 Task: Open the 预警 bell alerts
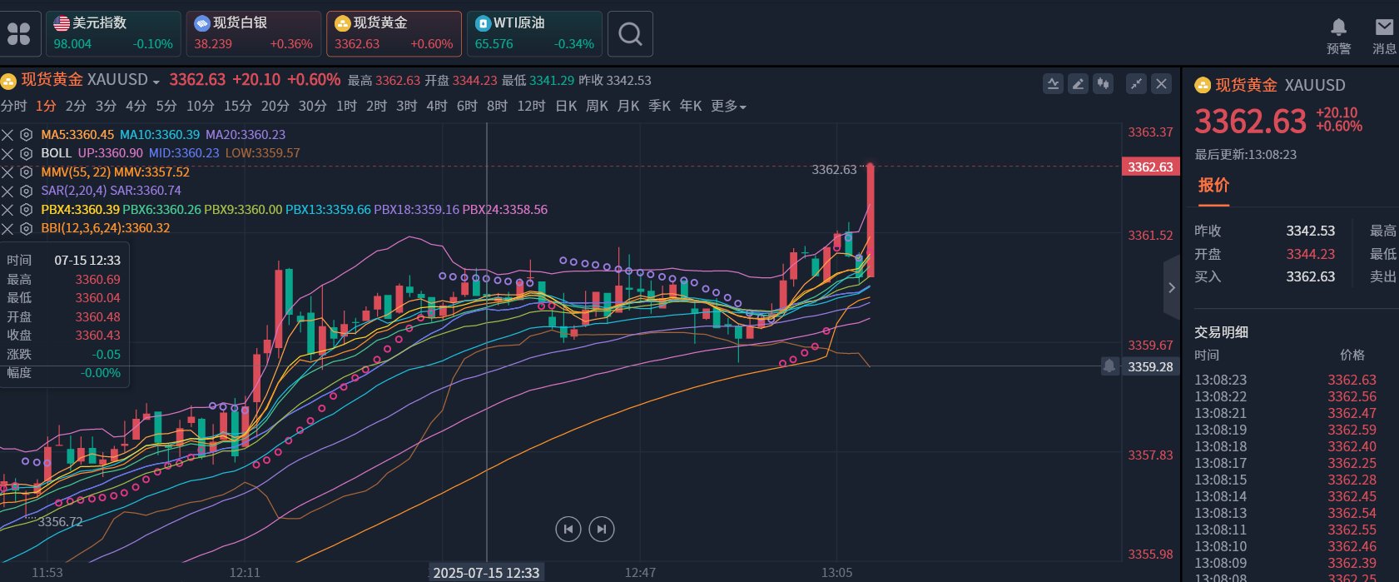(1338, 37)
